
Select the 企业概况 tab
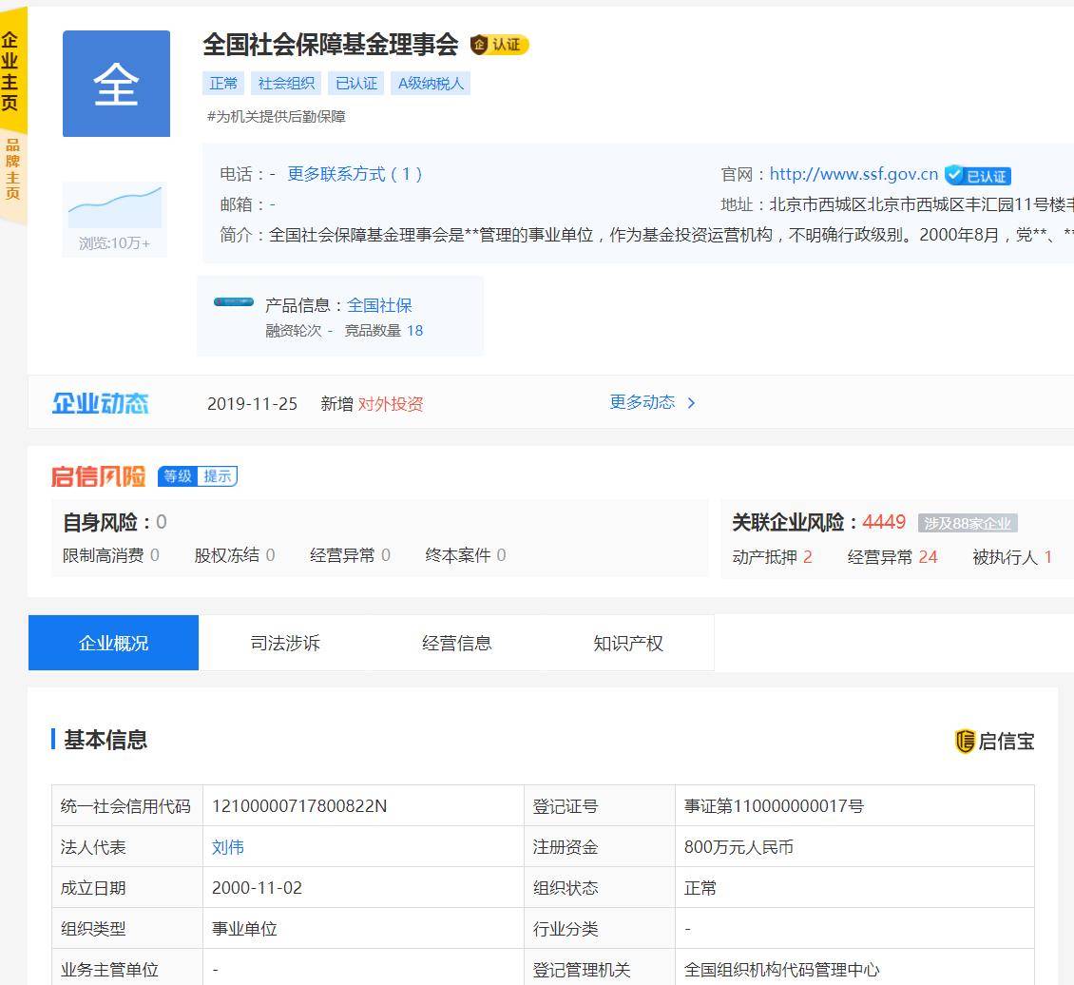point(113,643)
